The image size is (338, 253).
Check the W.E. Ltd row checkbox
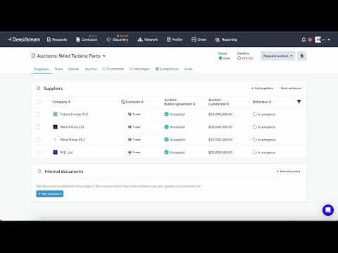tap(38, 153)
